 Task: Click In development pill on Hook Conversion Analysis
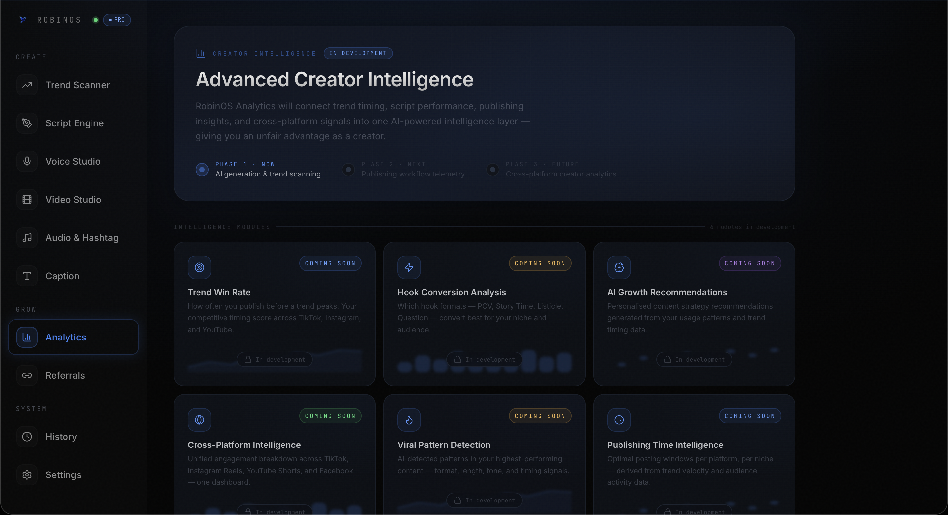(484, 359)
